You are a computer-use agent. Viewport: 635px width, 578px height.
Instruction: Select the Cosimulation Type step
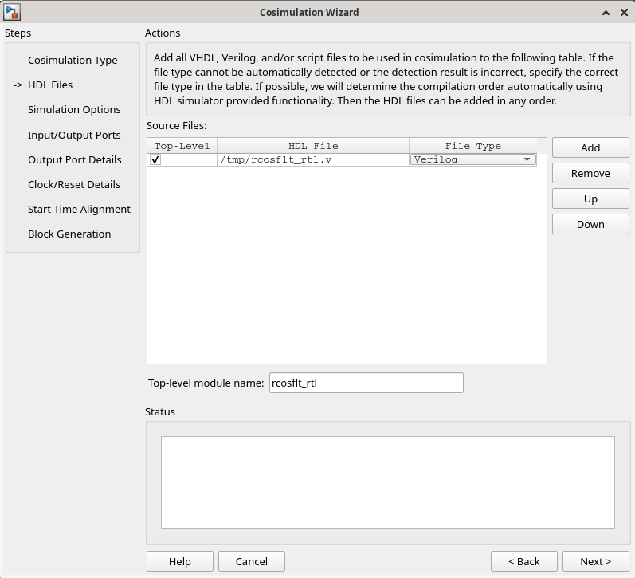coord(73,60)
